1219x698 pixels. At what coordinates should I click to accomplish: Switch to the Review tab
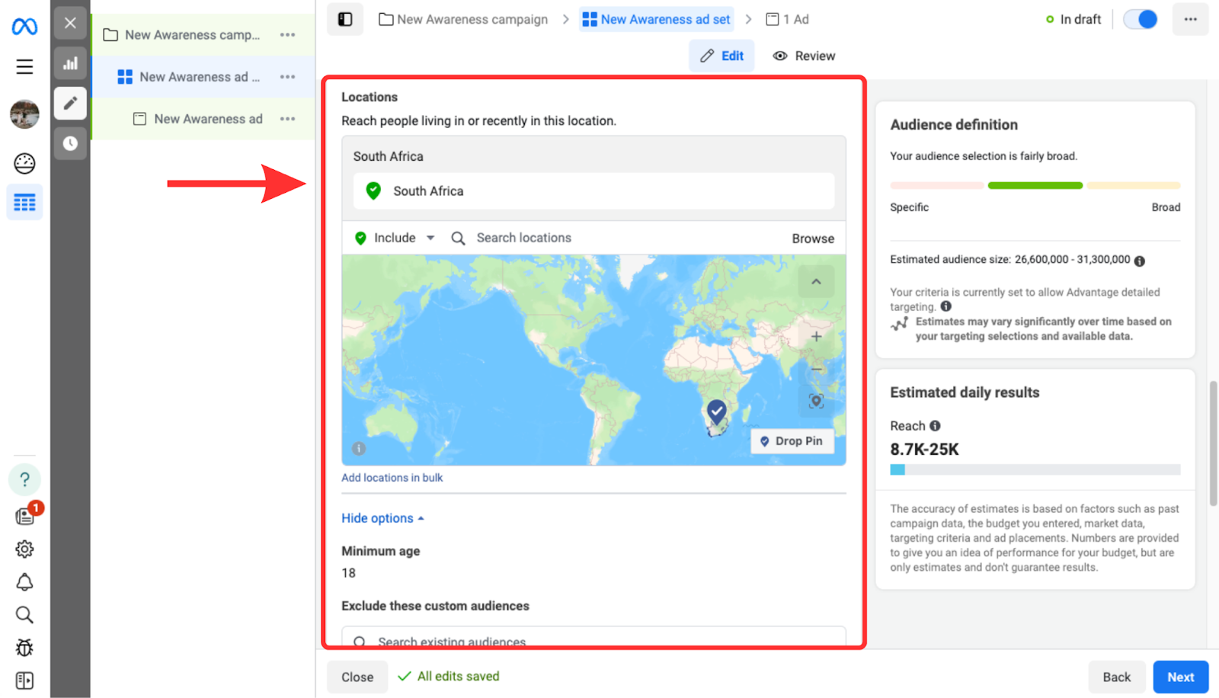(804, 56)
